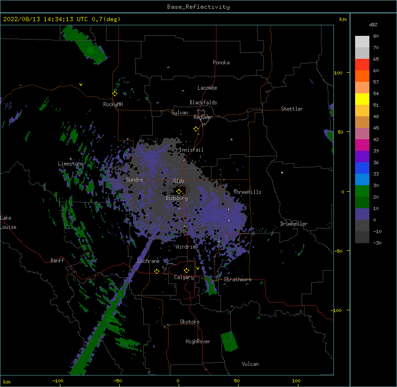Click the 45 value on the dBZ scale
Viewport: 397px width, 387px height.
pyautogui.click(x=376, y=128)
